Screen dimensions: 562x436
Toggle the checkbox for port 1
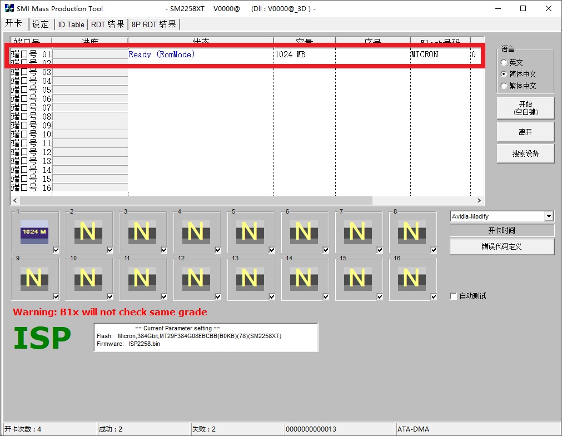(x=56, y=250)
